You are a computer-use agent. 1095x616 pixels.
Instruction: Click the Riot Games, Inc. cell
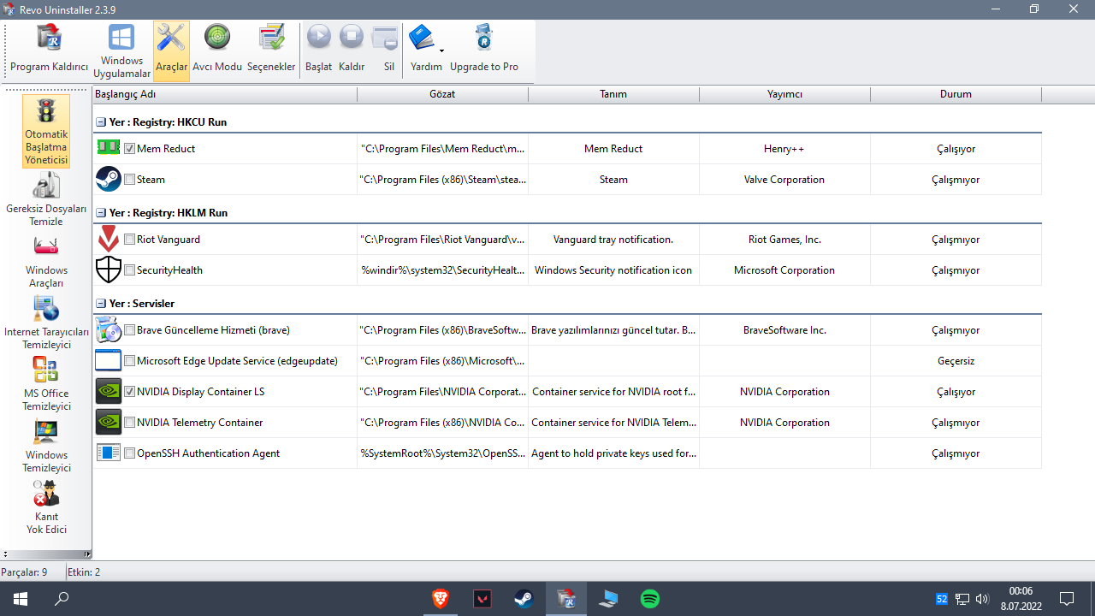784,240
